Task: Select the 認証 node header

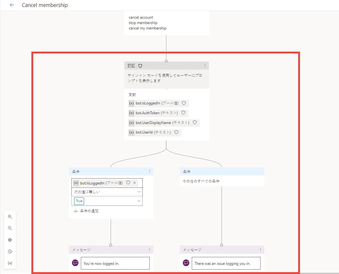Action: click(x=166, y=65)
